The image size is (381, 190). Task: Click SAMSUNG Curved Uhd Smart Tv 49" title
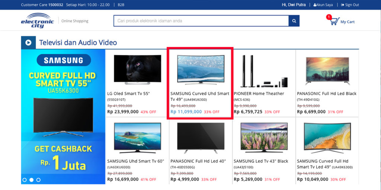pyautogui.click(x=200, y=96)
